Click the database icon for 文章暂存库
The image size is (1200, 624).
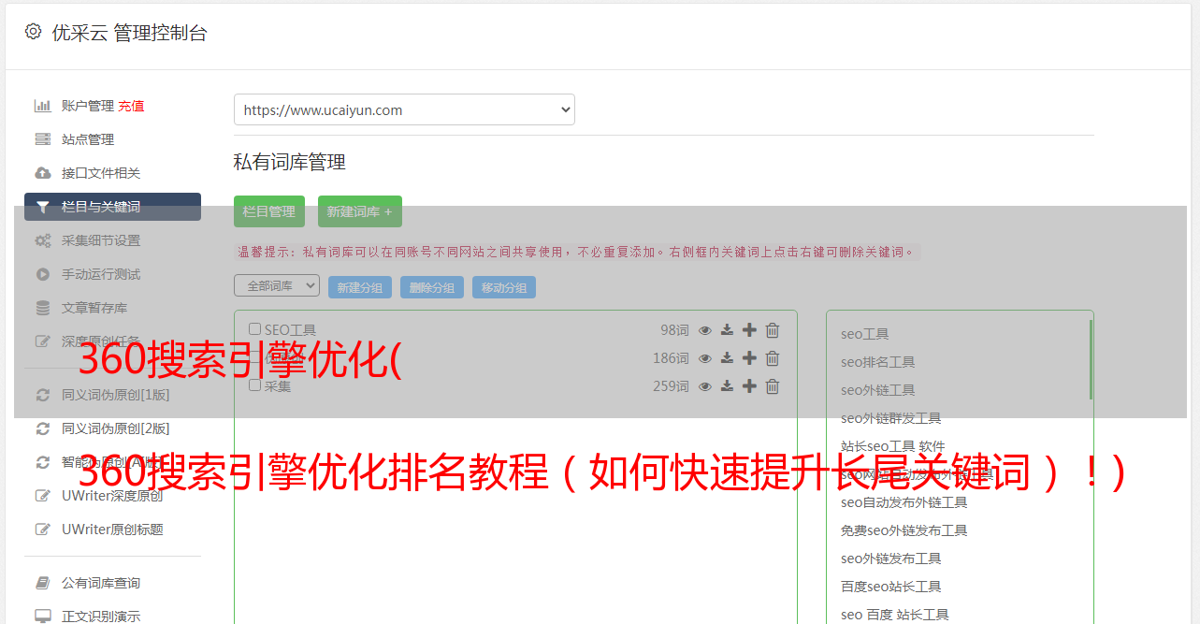42,308
